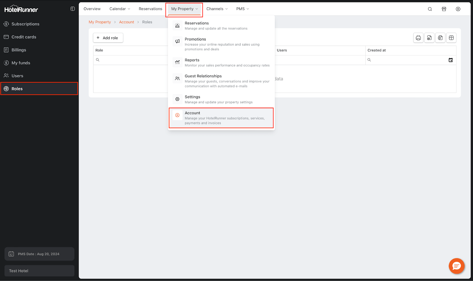Go to My Property breadcrumb link

(100, 22)
